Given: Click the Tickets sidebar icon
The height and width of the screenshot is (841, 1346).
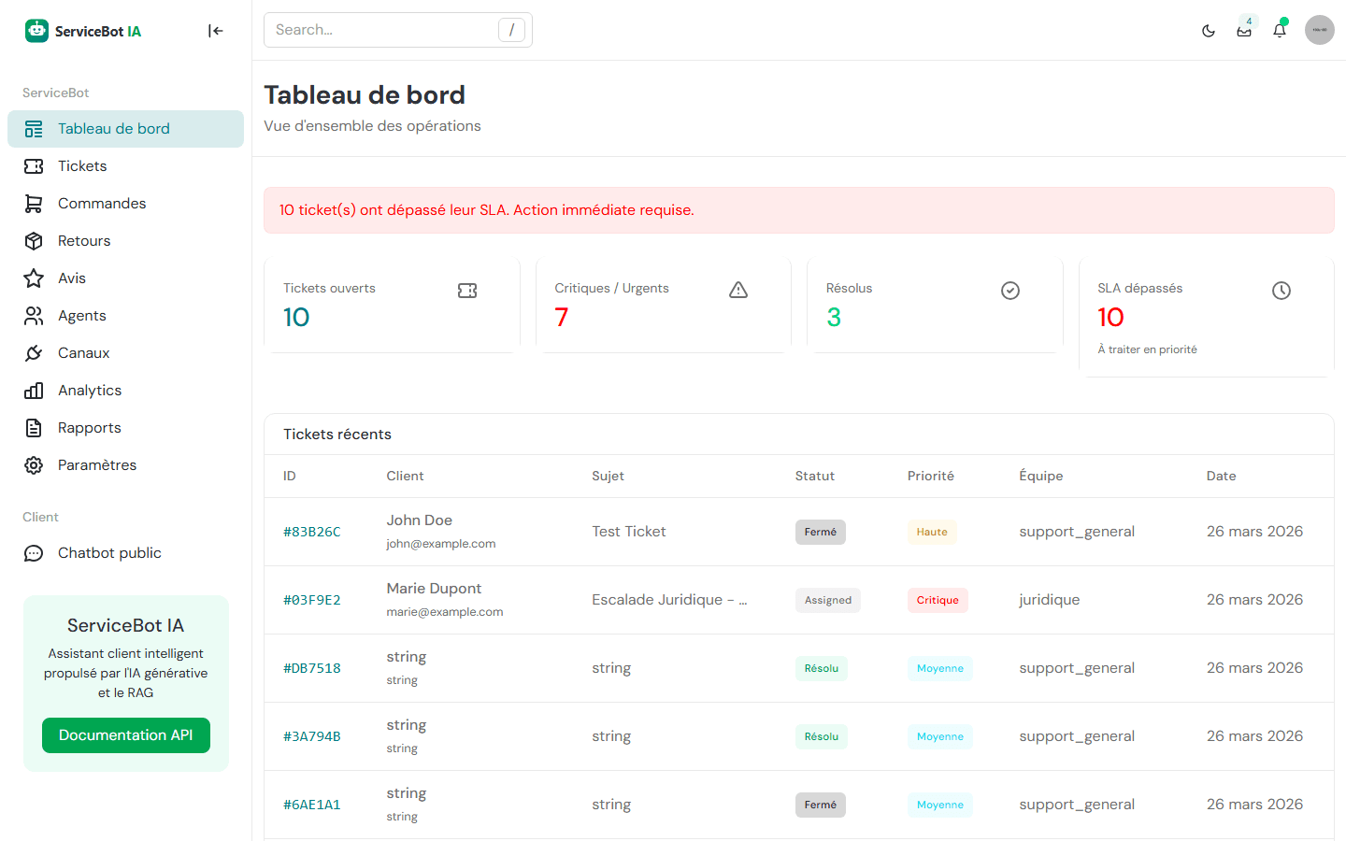Looking at the screenshot, I should point(34,166).
